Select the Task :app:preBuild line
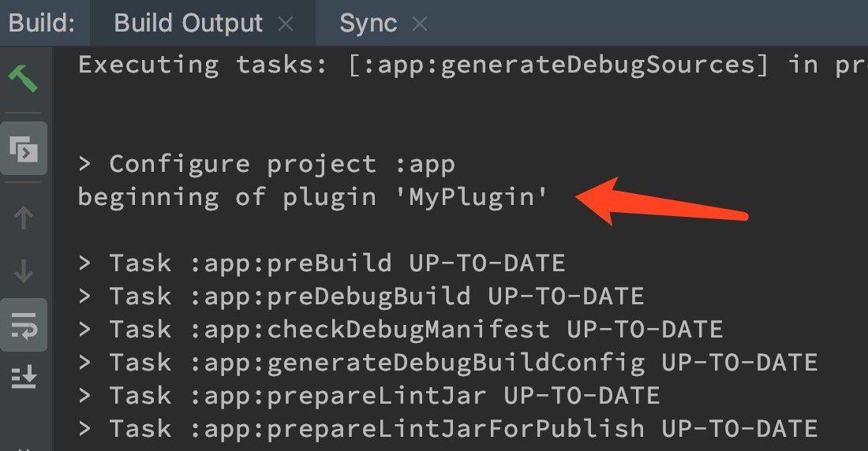The width and height of the screenshot is (868, 451). pos(322,263)
